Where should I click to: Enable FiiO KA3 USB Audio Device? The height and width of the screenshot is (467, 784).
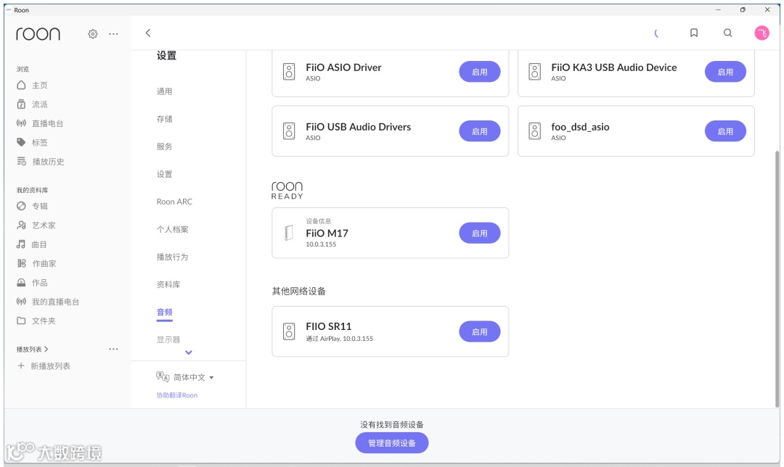pos(725,72)
